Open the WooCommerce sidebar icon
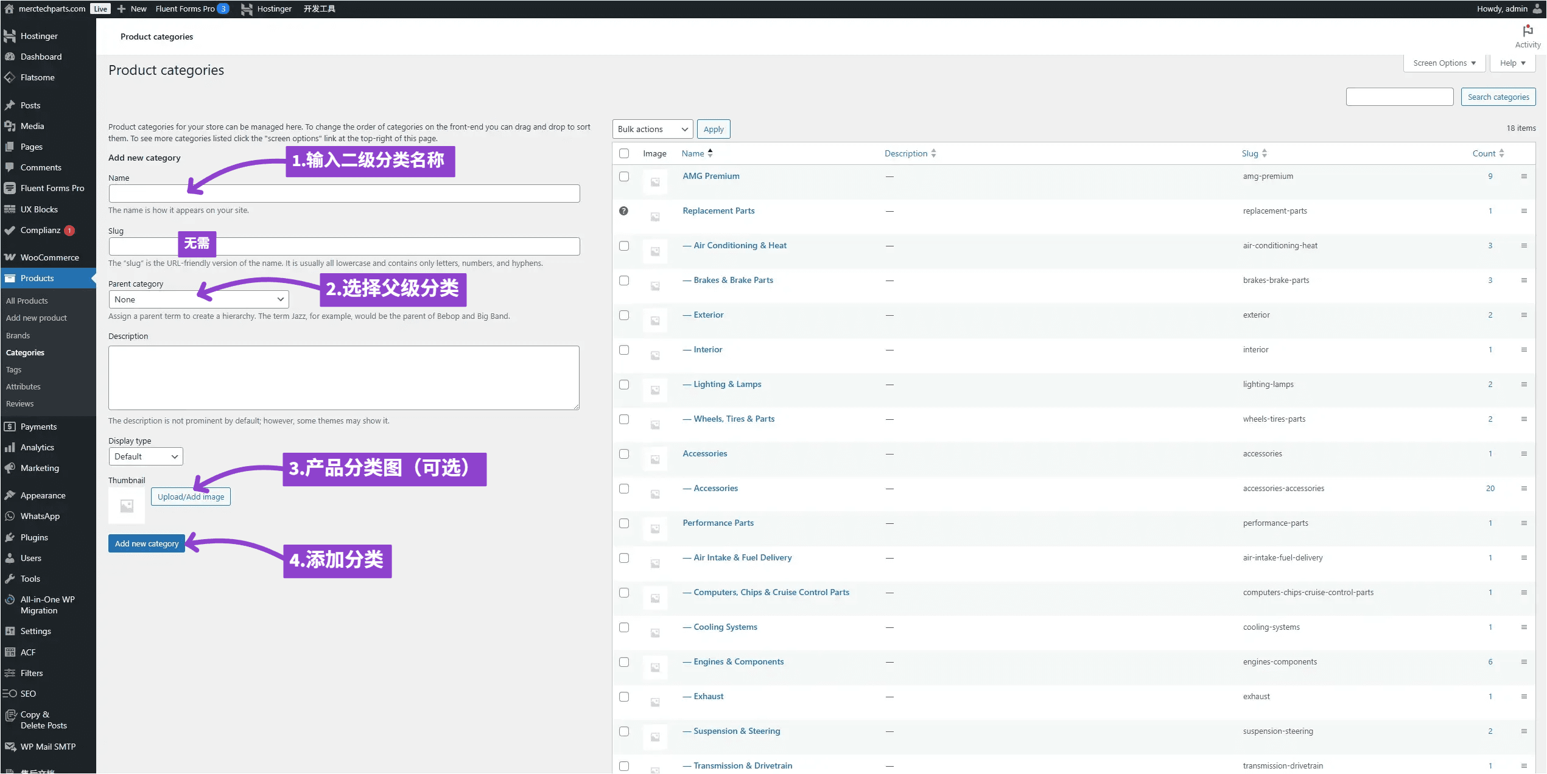This screenshot has height=774, width=1547. (x=10, y=257)
